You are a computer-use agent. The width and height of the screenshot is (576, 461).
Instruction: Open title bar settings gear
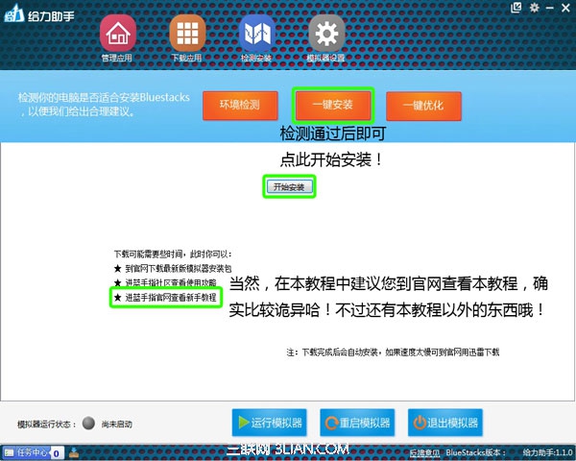[534, 8]
